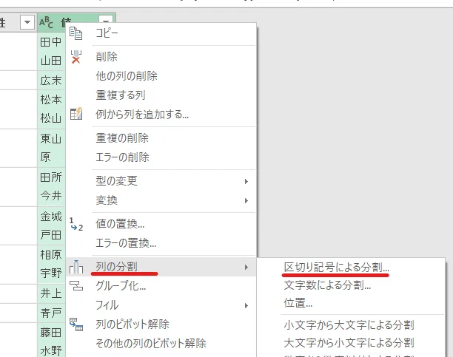This screenshot has width=453, height=357.
Task: Click the cell 東山
Action: (x=51, y=139)
